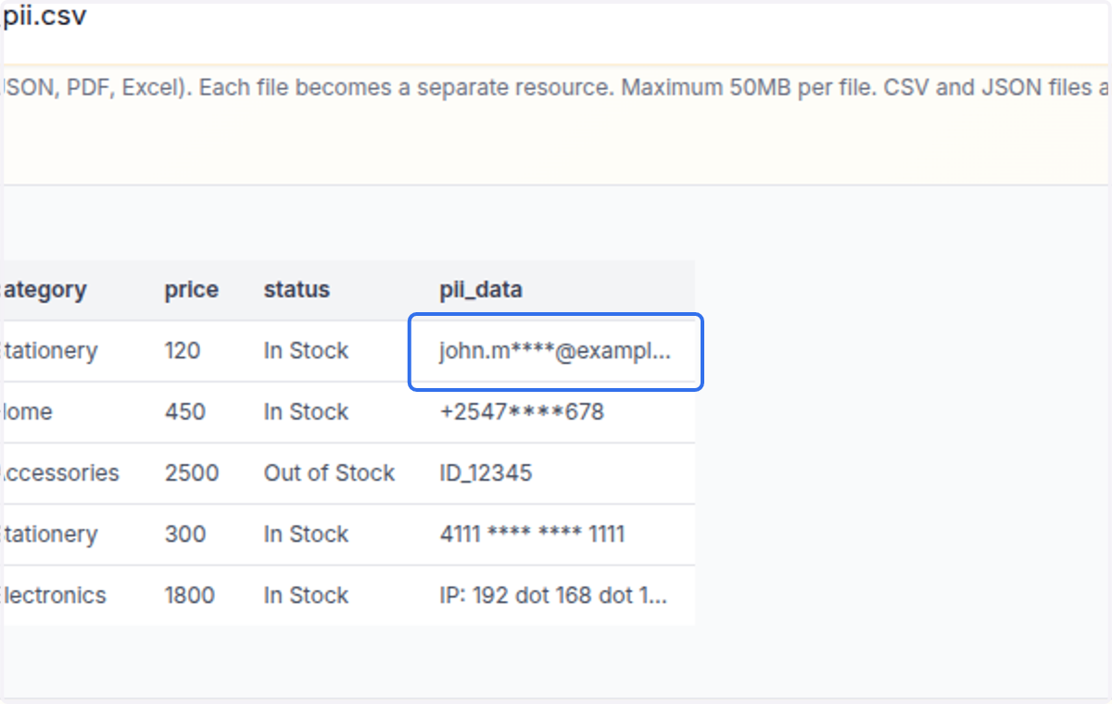Select the ID_12345 cell
The height and width of the screenshot is (704, 1112).
pos(486,473)
